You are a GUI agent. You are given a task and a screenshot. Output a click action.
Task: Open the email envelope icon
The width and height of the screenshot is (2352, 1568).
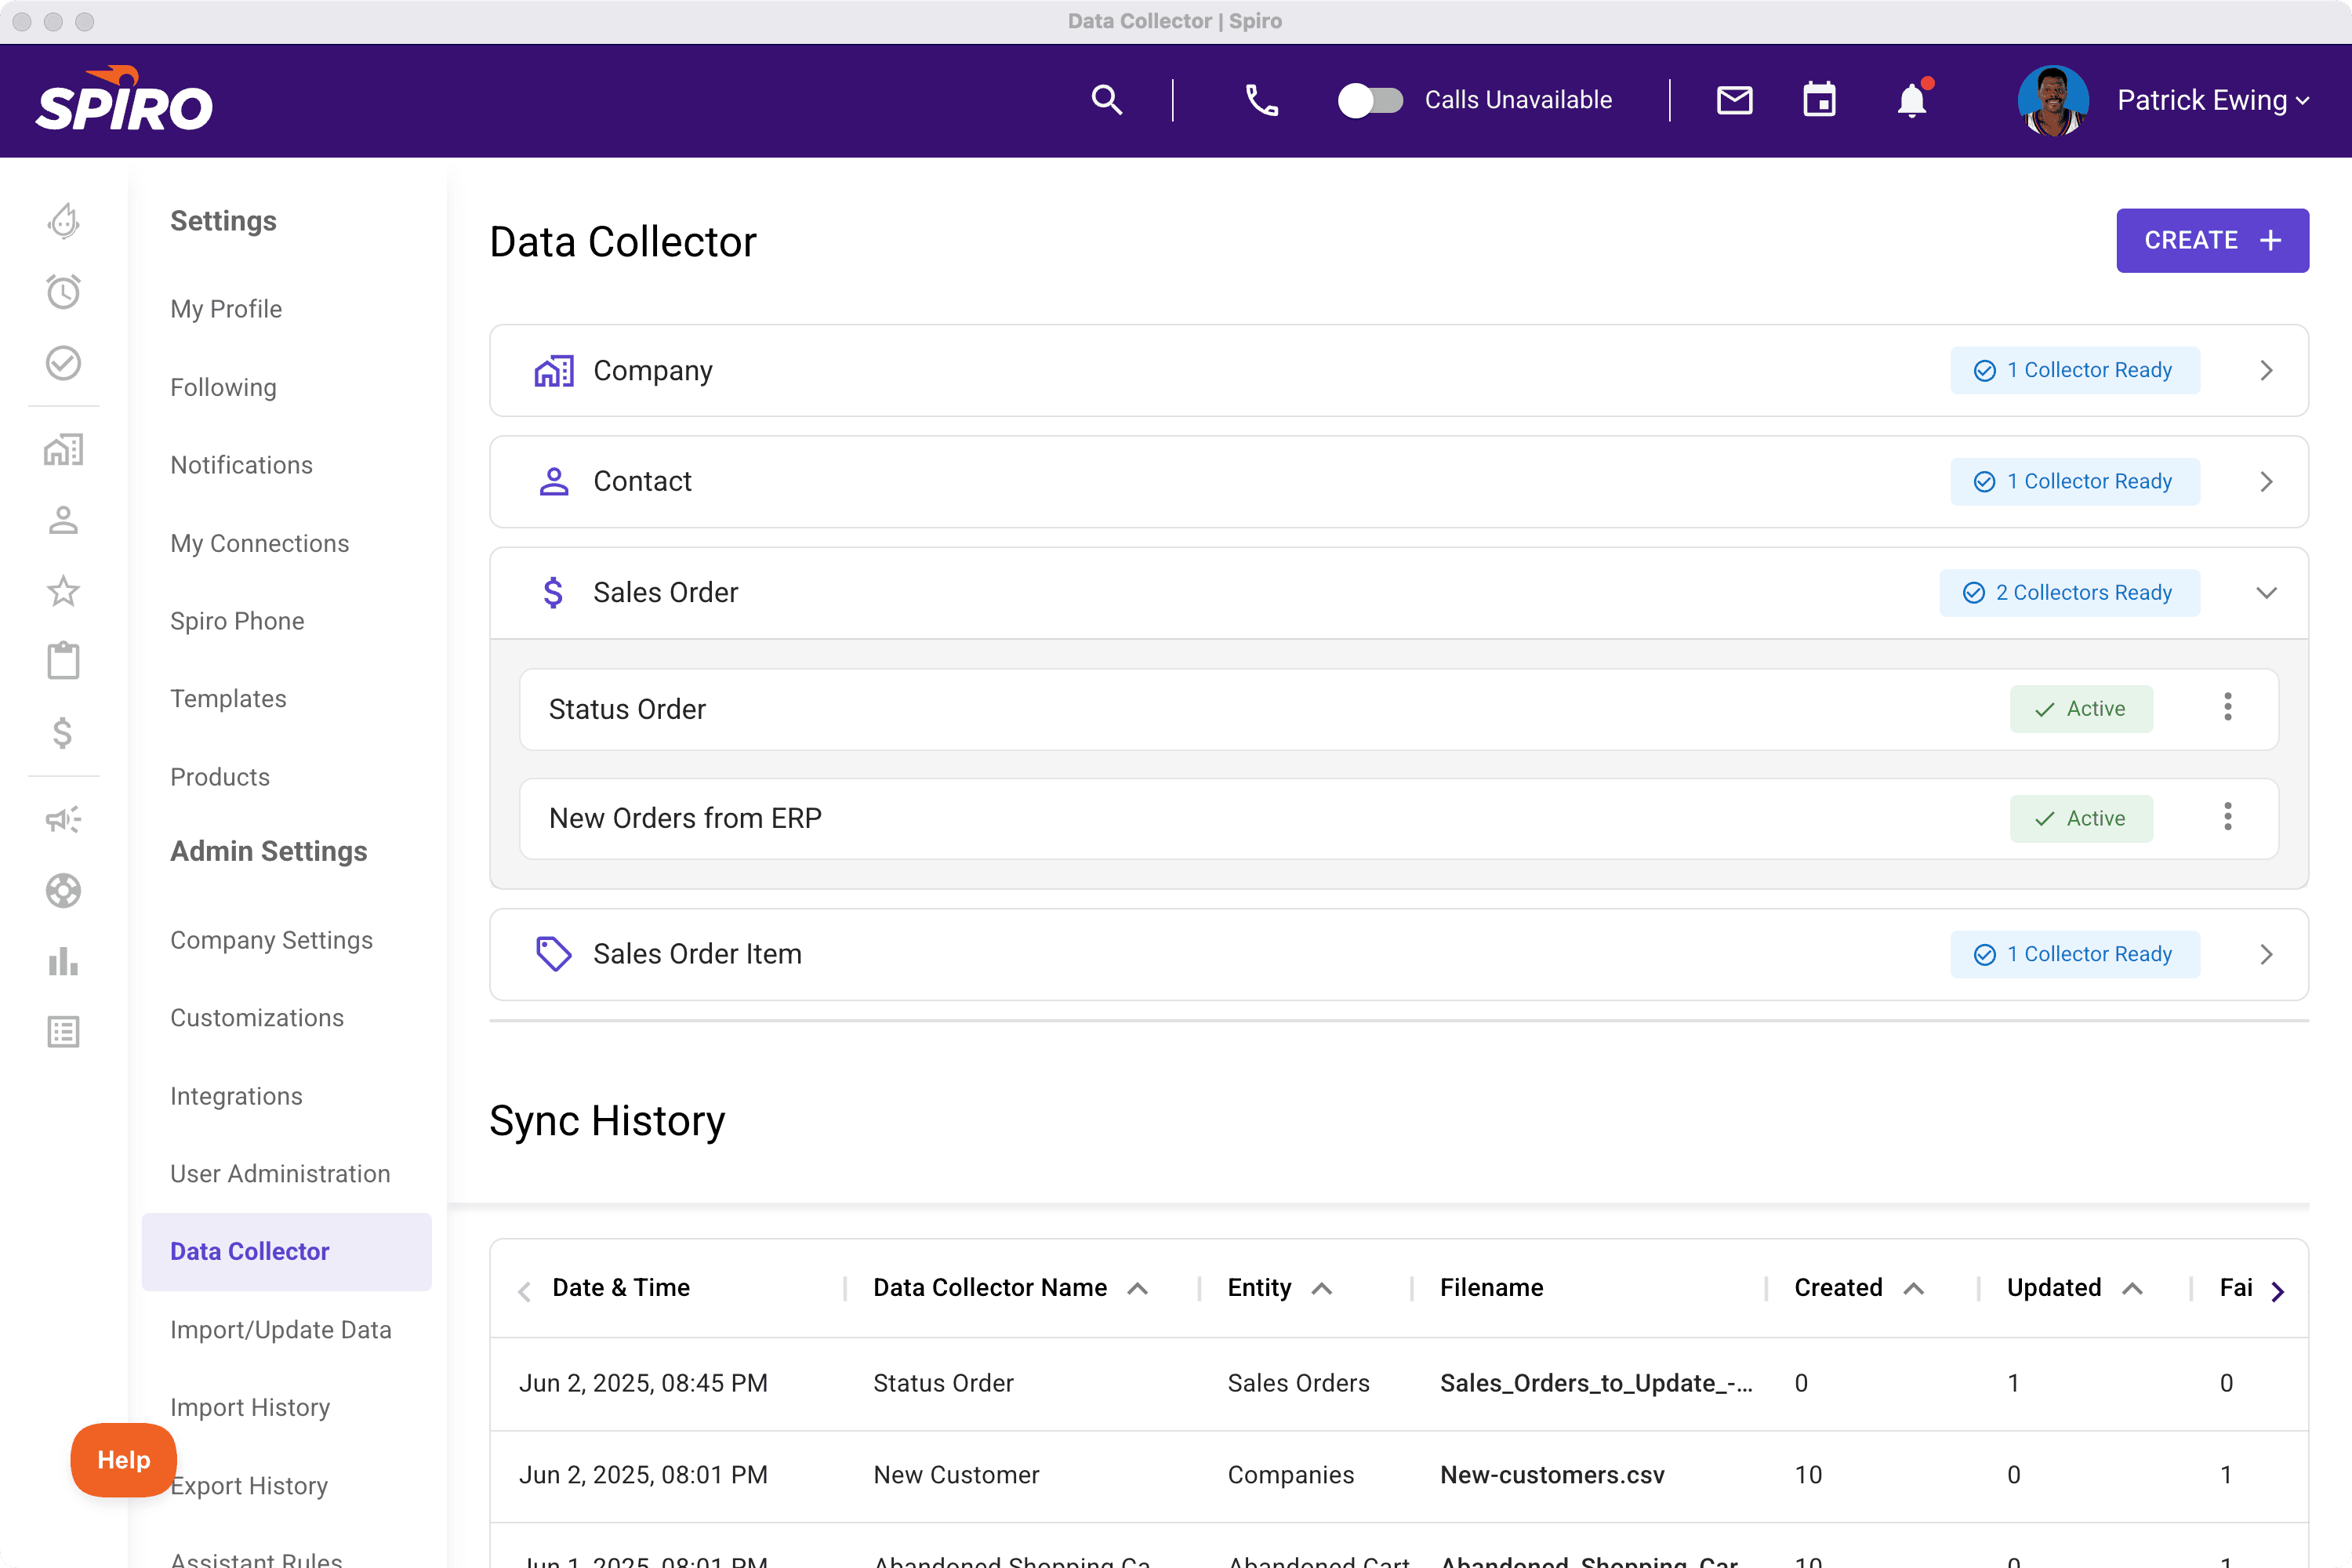(1734, 100)
